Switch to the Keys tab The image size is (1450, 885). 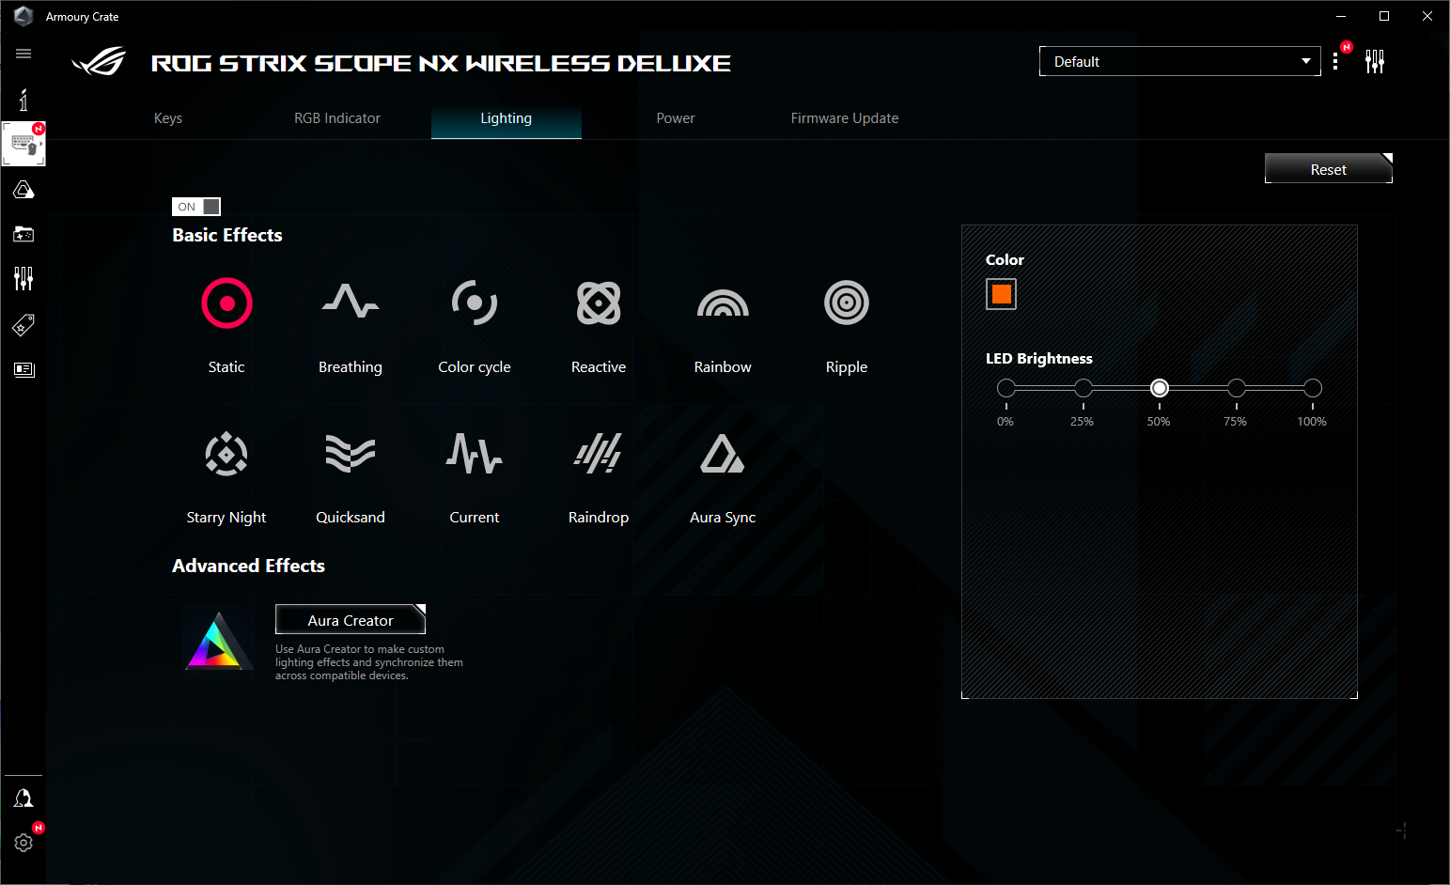click(168, 118)
